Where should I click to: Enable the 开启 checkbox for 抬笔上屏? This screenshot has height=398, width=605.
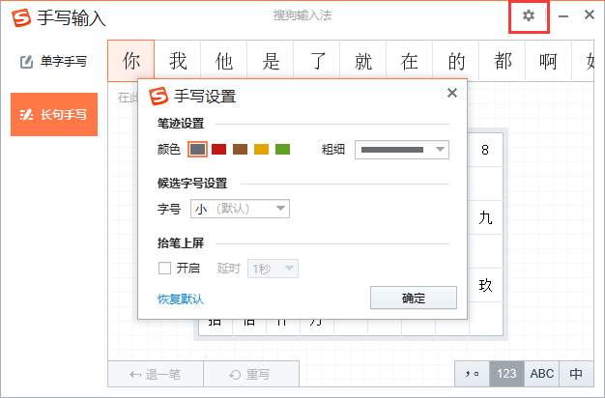[x=164, y=269]
